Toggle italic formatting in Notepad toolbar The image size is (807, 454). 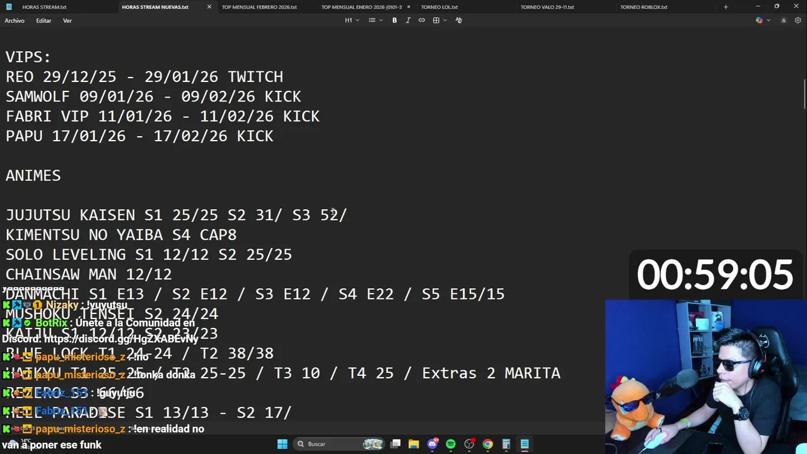click(408, 20)
